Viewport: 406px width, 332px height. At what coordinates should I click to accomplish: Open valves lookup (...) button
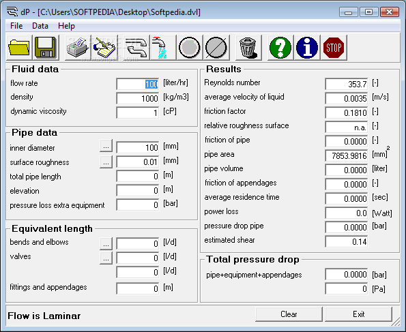coord(106,258)
